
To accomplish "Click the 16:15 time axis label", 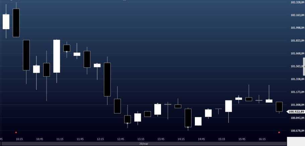I will (x=262, y=139).
